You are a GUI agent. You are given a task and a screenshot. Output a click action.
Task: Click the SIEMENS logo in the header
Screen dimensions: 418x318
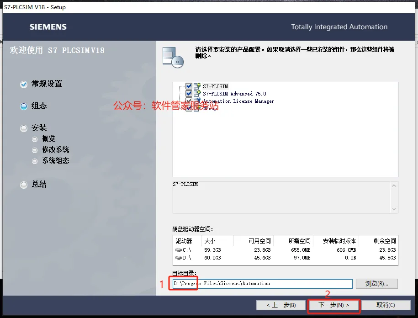point(48,27)
